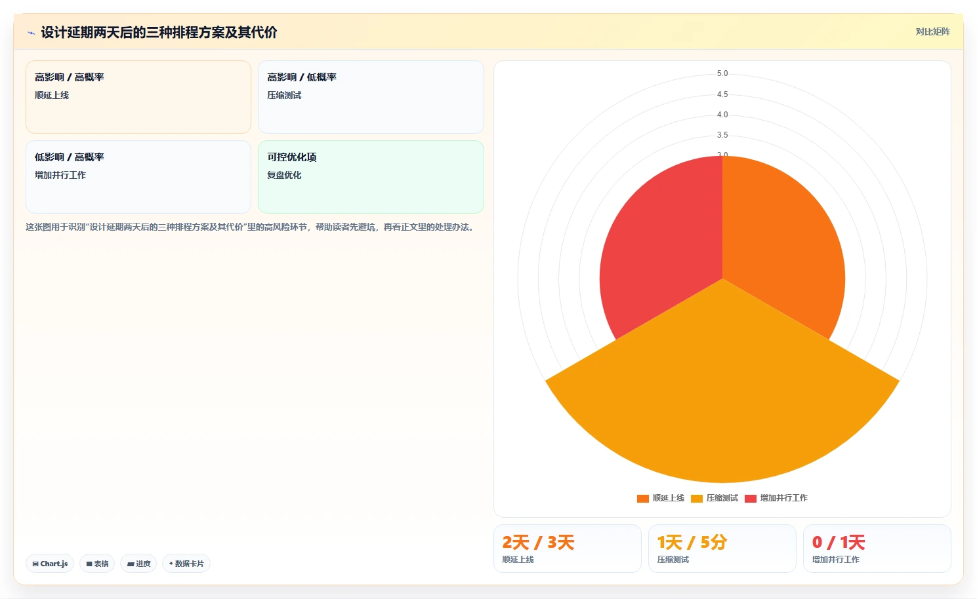Click the 表格 tag chip
Image resolution: width=977 pixels, height=599 pixels.
[97, 564]
